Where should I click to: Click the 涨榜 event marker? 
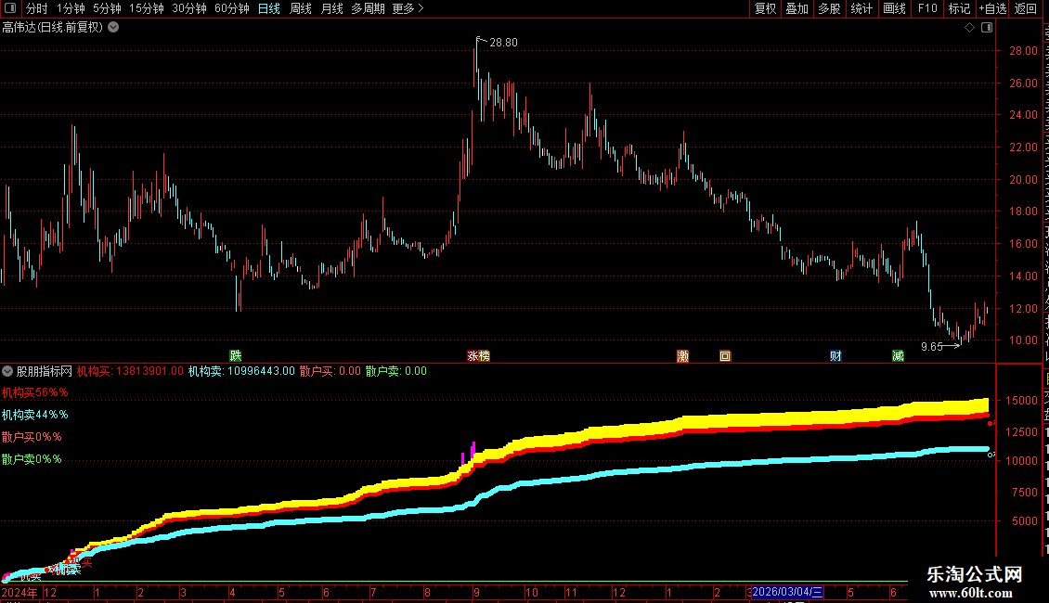pos(478,355)
